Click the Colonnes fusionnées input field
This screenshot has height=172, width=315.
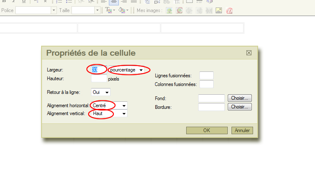point(206,84)
